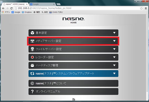Click the copyright icon beside nasneについて

32,83
